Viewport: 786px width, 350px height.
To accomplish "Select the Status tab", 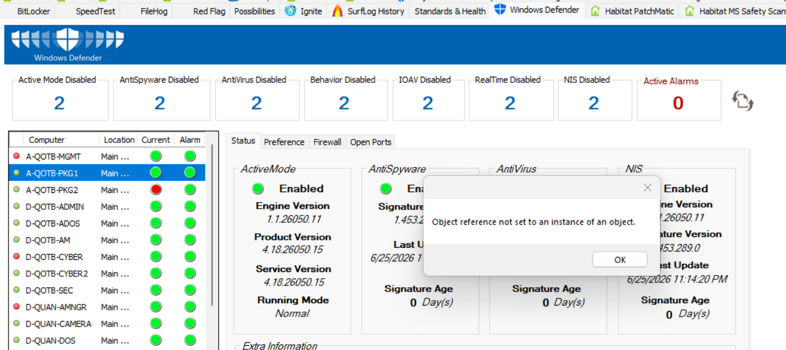I will pos(243,141).
